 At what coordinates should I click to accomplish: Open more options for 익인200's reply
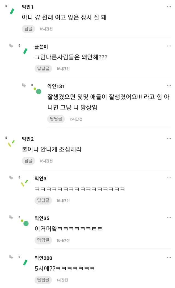pyautogui.click(x=169, y=258)
